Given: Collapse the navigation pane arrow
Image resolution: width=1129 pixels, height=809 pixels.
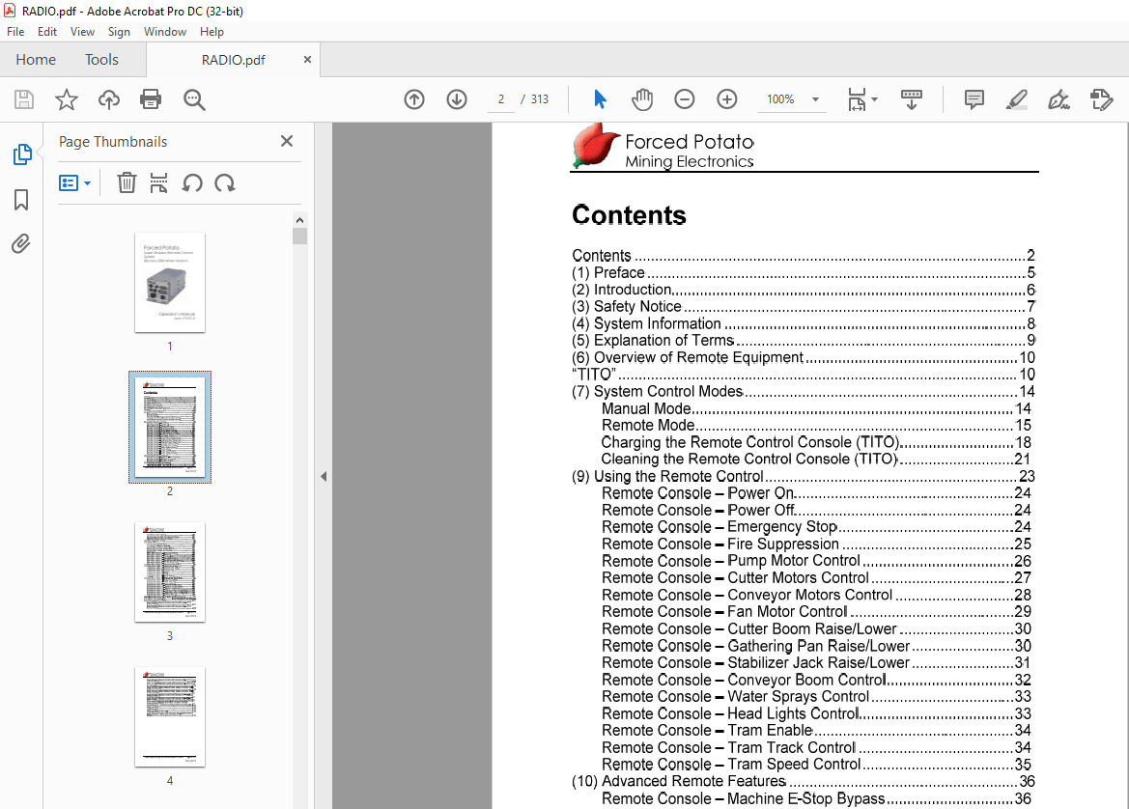Looking at the screenshot, I should [x=324, y=476].
